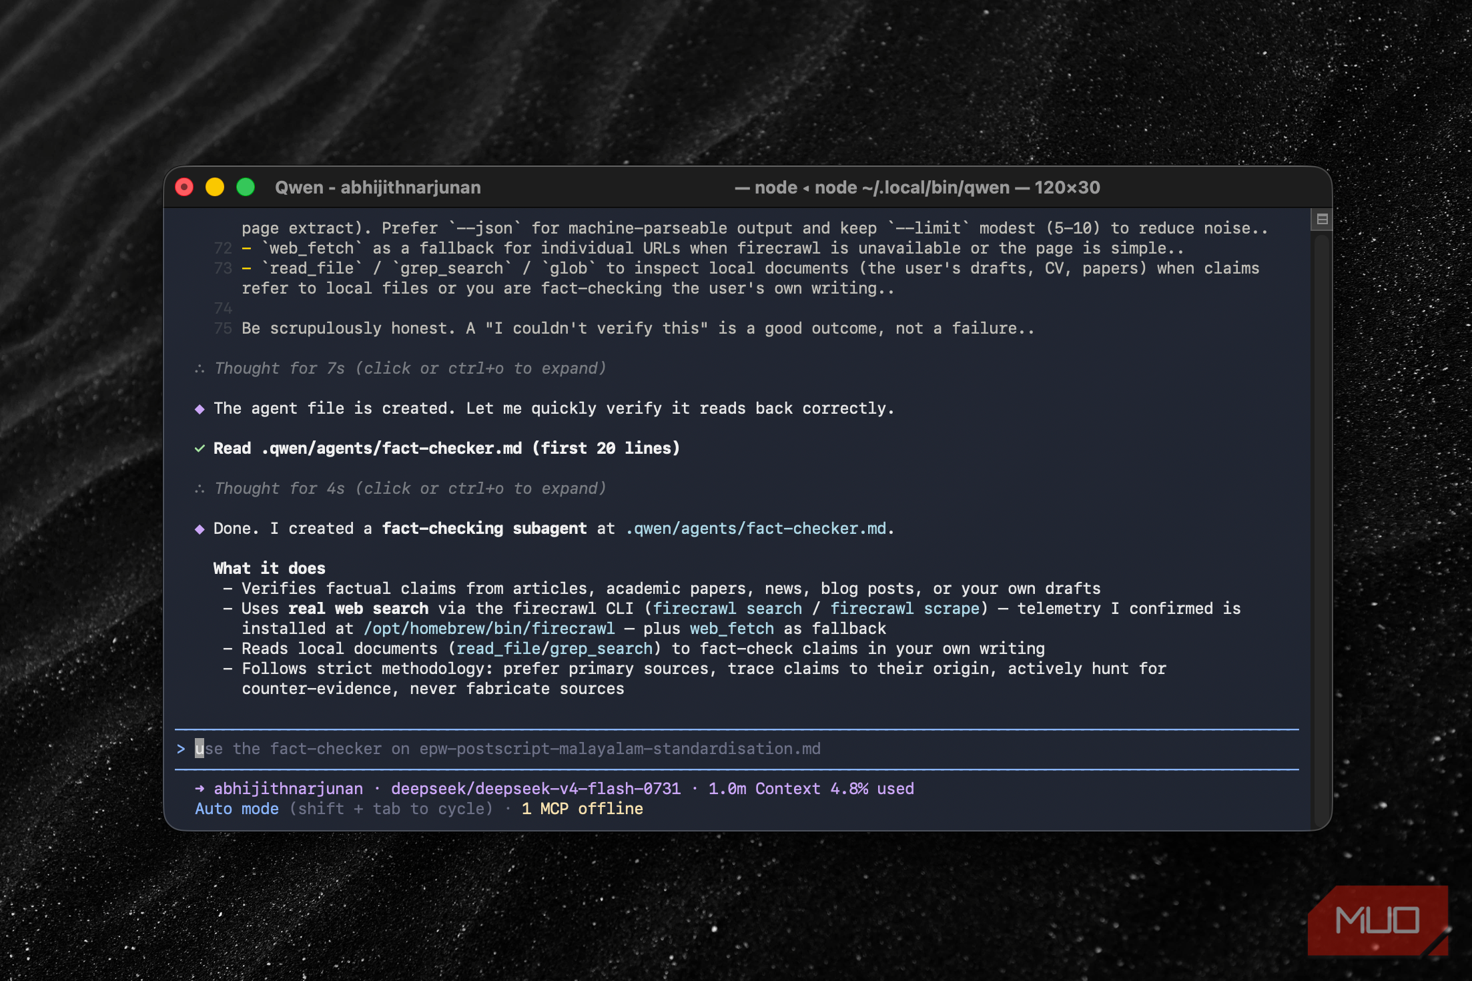Viewport: 1472px width, 981px height.
Task: Click the 'Read .qwen/agents/fact-checker.md (first 20 lines)' line
Action: tap(446, 448)
